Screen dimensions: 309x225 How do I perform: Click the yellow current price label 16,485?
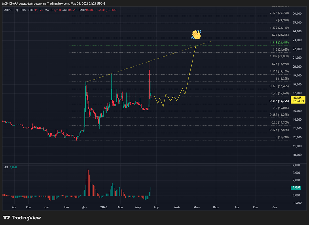coord(298,100)
